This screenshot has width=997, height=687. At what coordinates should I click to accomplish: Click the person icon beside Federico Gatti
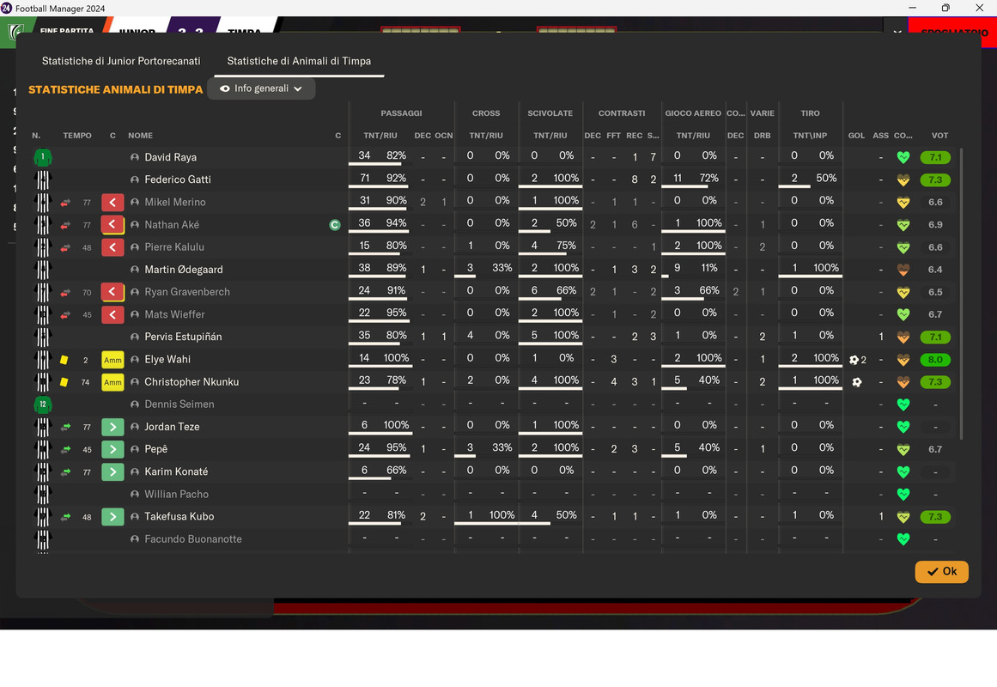coord(135,179)
